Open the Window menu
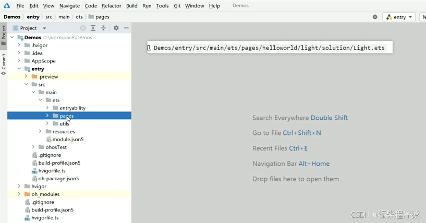426x223 pixels. tap(194, 6)
